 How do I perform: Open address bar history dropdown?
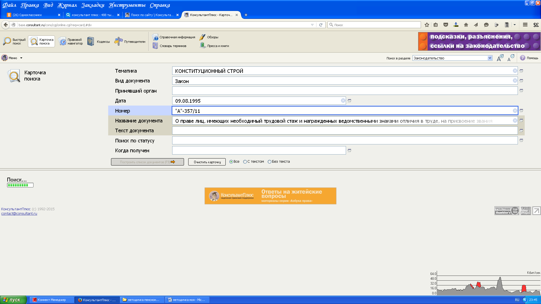[x=312, y=25]
